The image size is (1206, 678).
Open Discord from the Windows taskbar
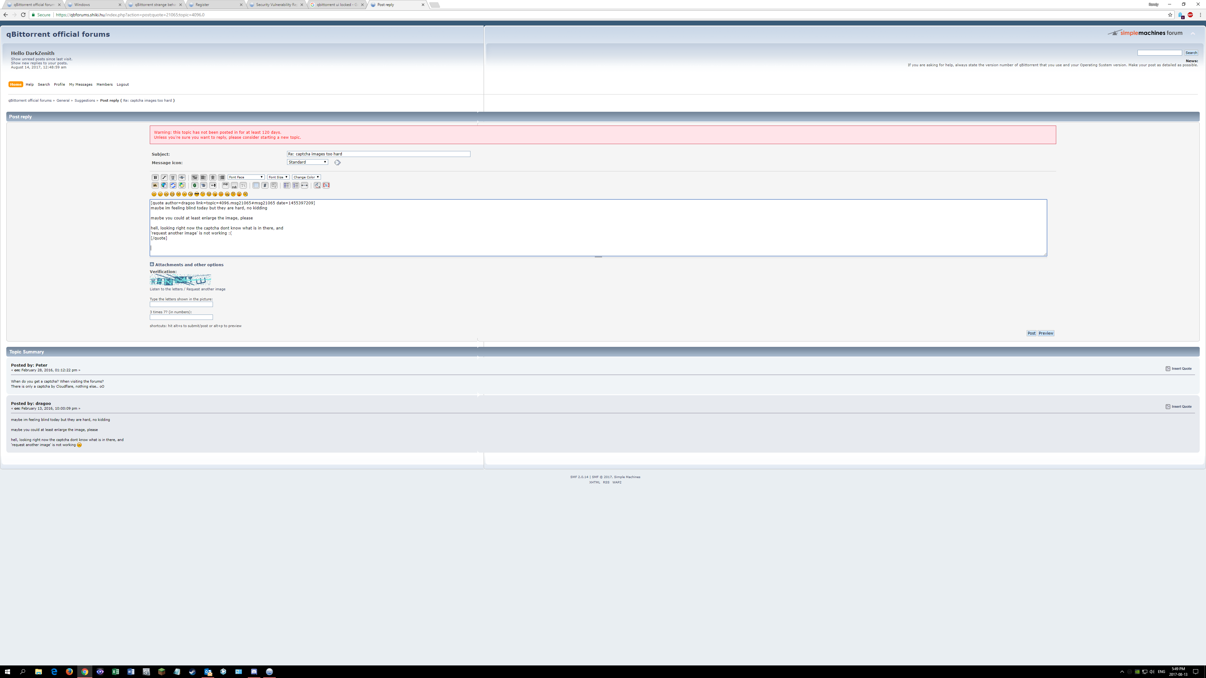(254, 671)
